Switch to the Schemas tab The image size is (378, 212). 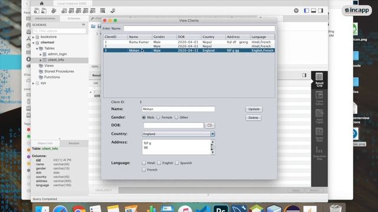click(x=74, y=18)
